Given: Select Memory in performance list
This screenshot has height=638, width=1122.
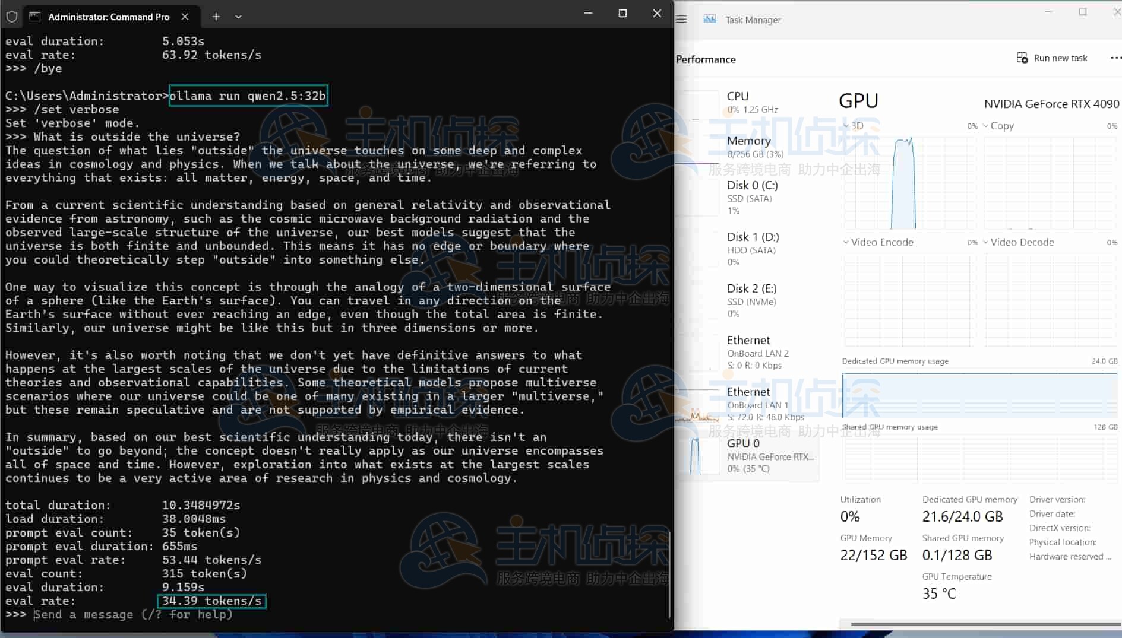Looking at the screenshot, I should tap(748, 141).
